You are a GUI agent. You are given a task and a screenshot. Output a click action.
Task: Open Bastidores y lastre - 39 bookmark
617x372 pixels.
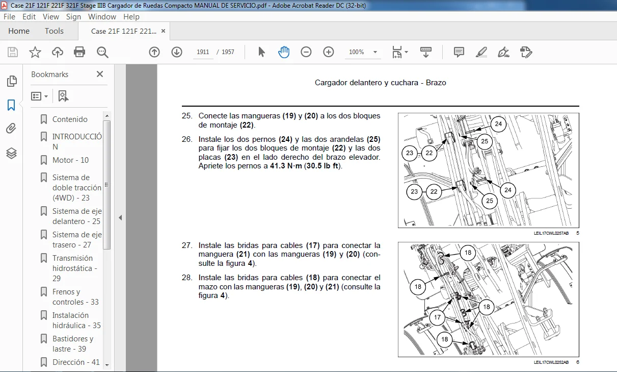click(72, 344)
